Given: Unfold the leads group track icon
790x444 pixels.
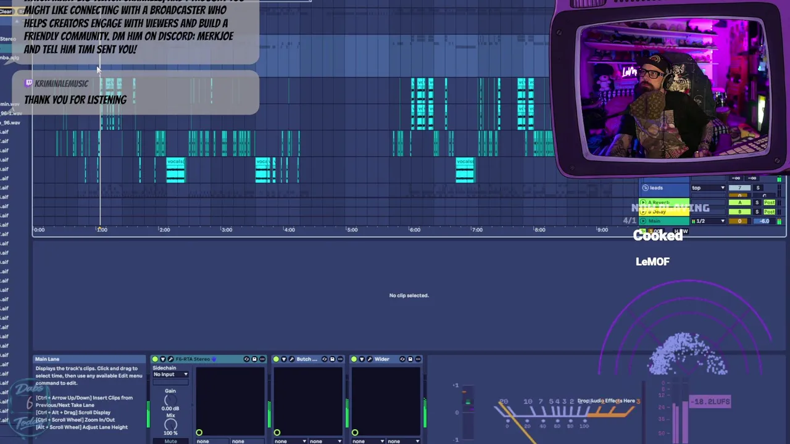Looking at the screenshot, I should coord(645,187).
